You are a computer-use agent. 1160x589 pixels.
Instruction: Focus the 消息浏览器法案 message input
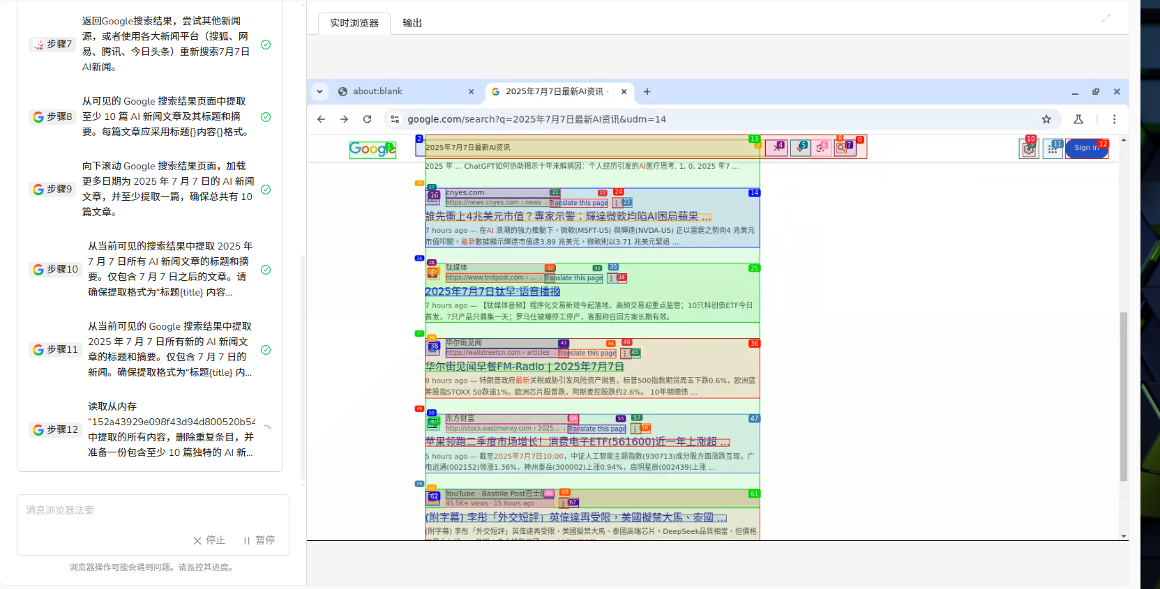click(153, 511)
